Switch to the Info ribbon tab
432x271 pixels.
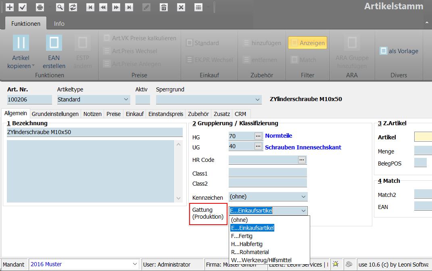tap(59, 24)
